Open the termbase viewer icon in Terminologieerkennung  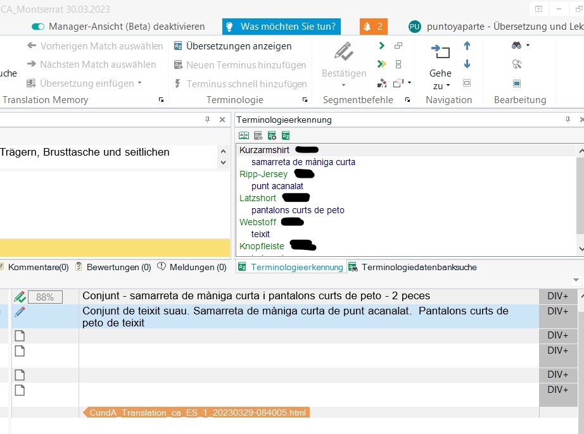click(x=243, y=135)
